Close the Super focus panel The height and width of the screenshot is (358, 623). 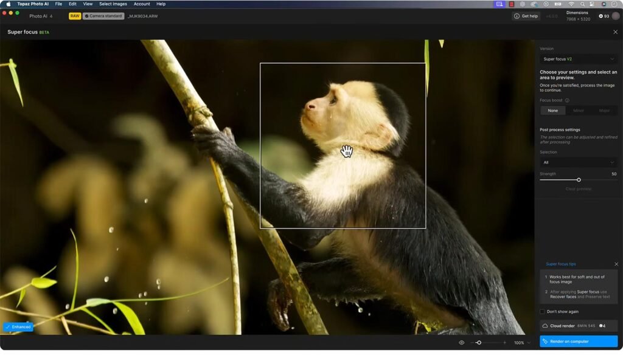tap(615, 32)
